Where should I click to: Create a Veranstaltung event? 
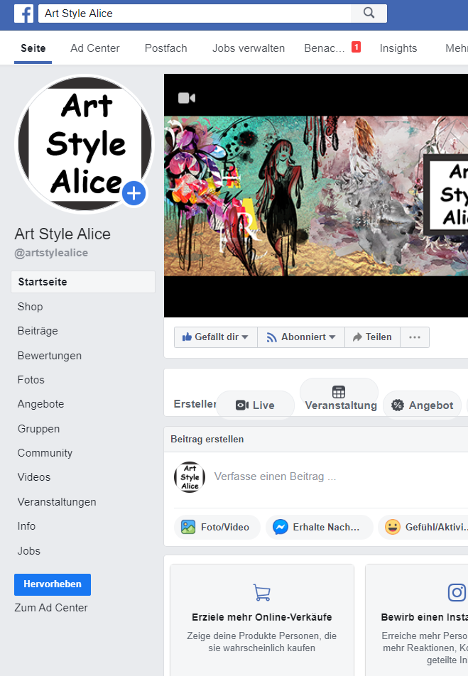tap(339, 398)
